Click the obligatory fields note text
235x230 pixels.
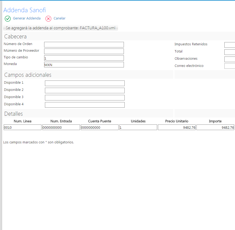pos(39,142)
